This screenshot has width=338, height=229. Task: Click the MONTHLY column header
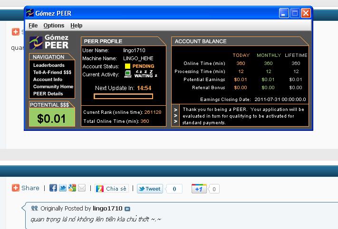[x=269, y=55]
